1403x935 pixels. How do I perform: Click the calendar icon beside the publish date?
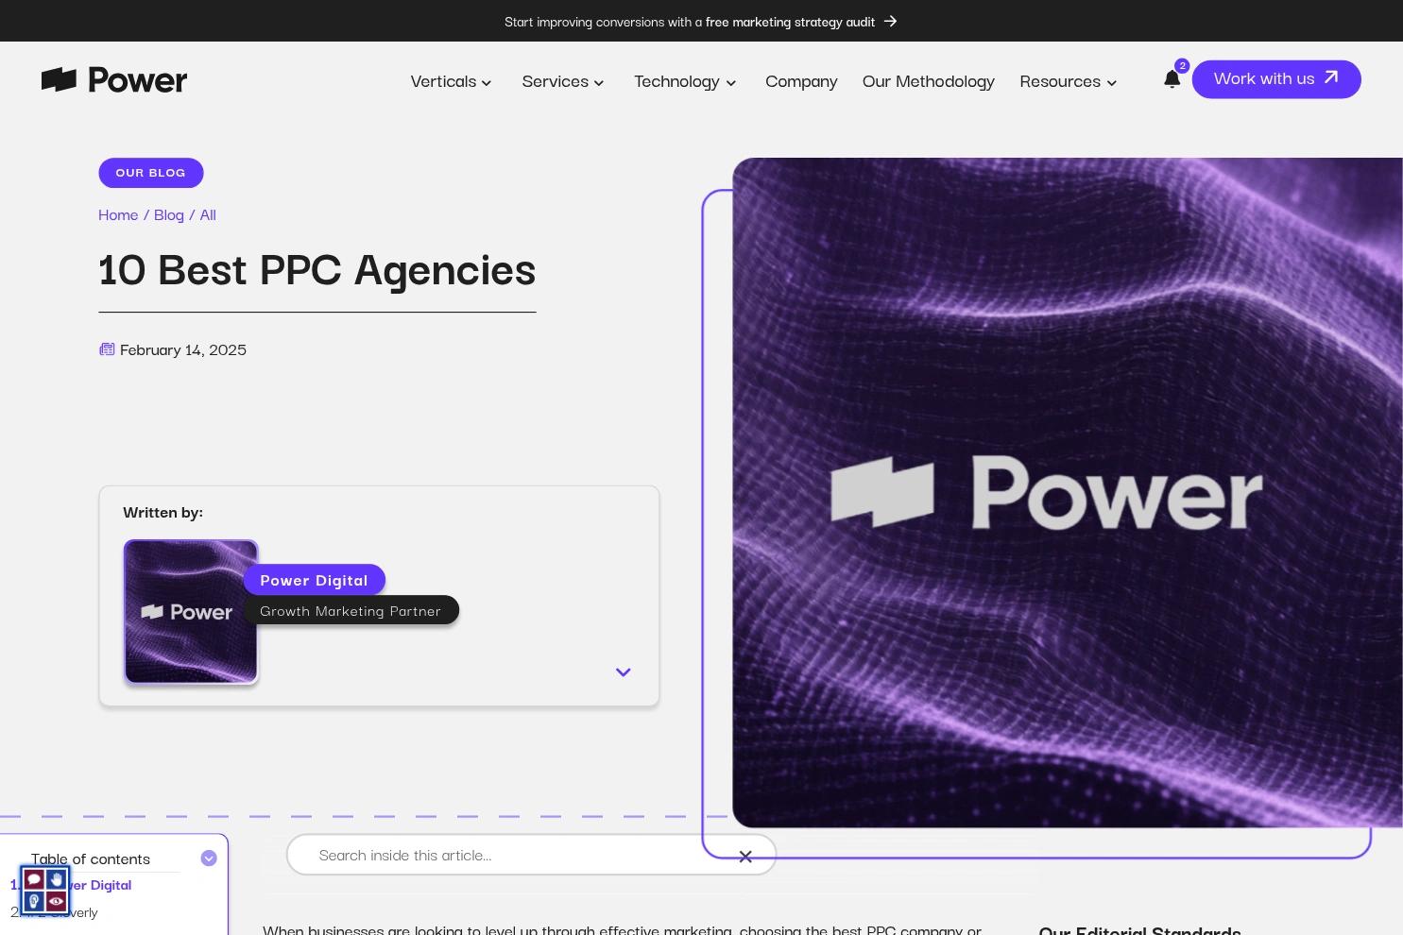pos(107,348)
